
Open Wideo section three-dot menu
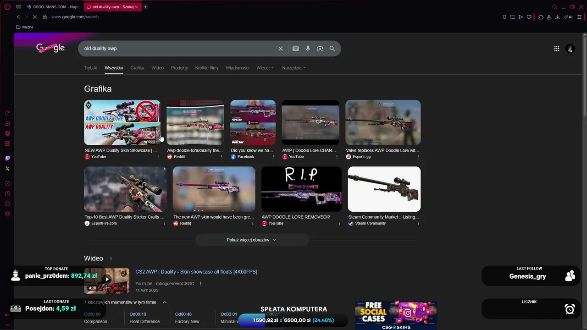click(x=111, y=258)
